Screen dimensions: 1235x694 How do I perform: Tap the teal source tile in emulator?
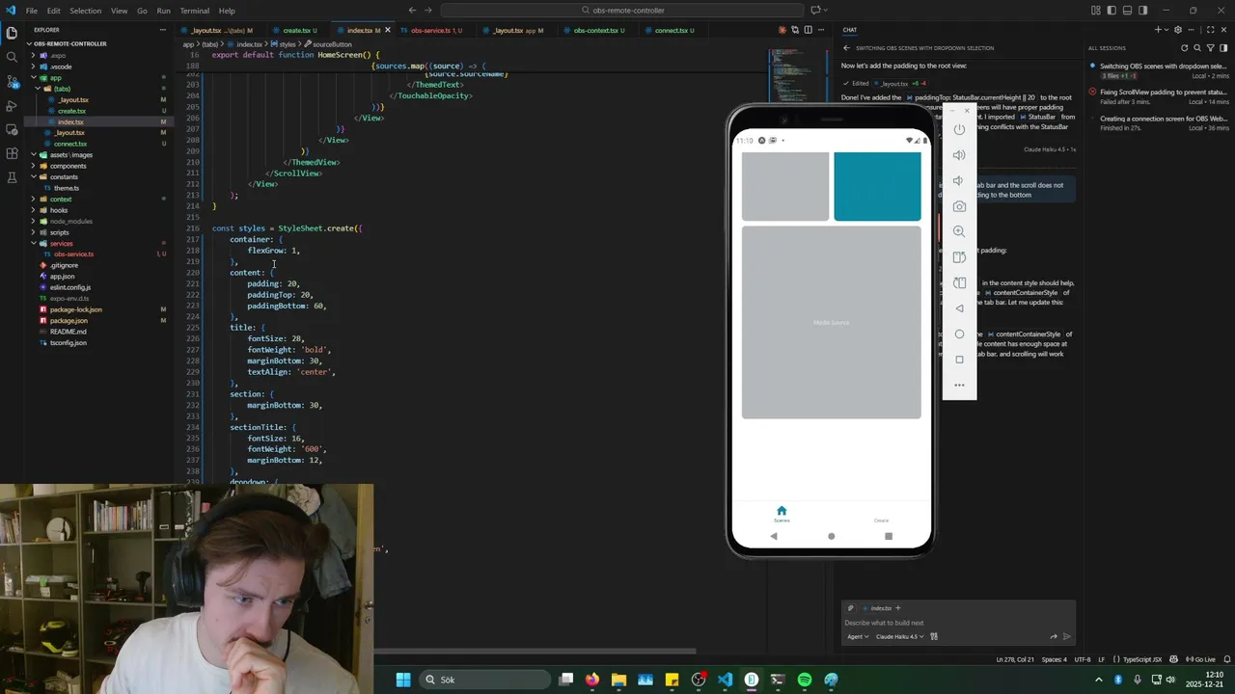877,187
